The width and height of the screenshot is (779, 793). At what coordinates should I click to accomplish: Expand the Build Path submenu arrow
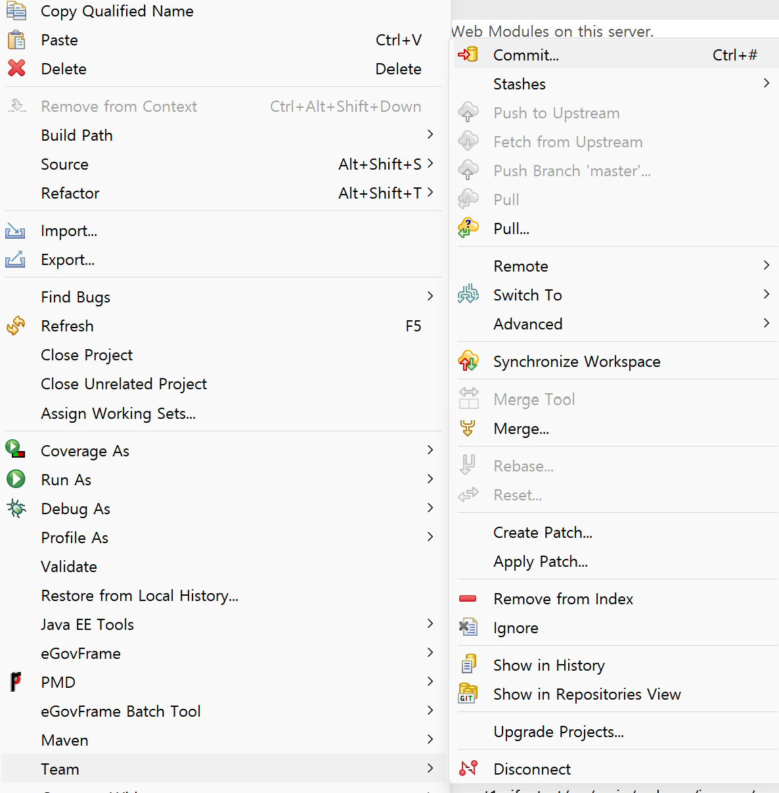coord(430,134)
